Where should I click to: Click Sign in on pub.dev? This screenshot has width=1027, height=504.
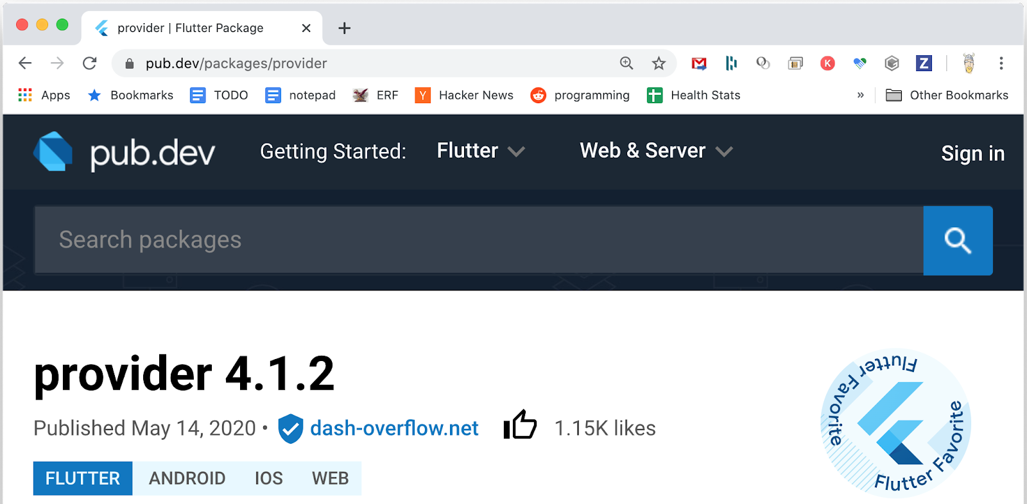(x=972, y=153)
